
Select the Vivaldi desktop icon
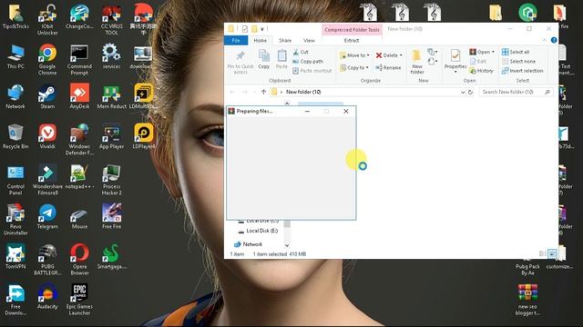click(x=47, y=136)
